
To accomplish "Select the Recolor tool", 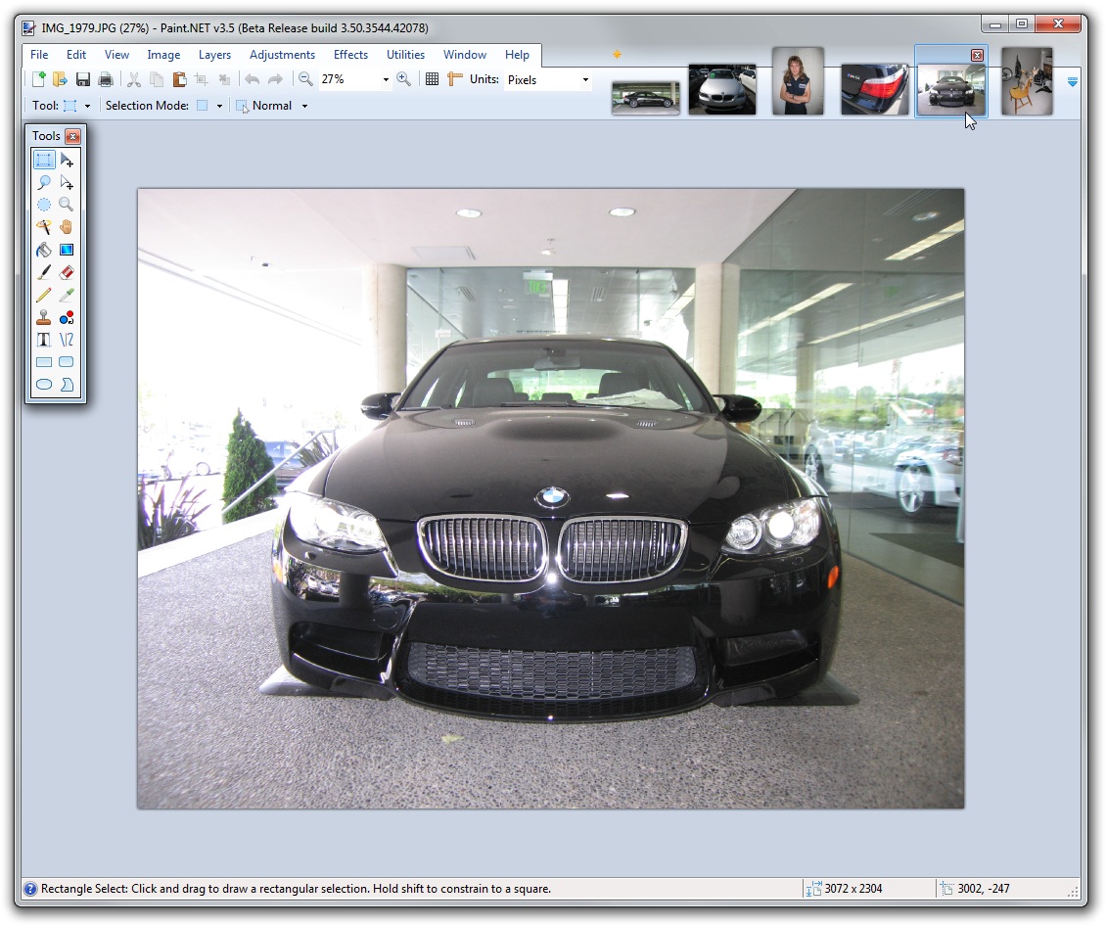I will click(x=67, y=317).
